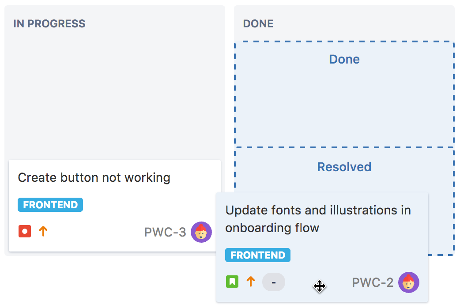460x308 pixels.
Task: Click the green story issue type icon
Action: click(x=232, y=282)
